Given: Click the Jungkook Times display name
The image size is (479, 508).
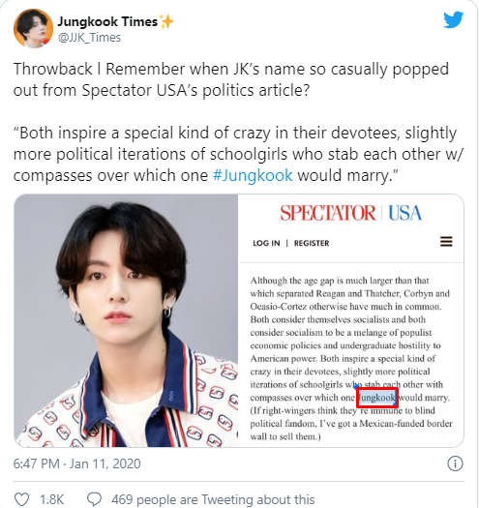Looking at the screenshot, I should click(x=107, y=21).
